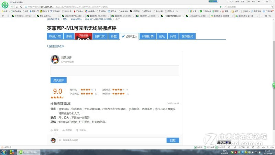
Task: Click the 下载 status bar item
Action: [242, 147]
